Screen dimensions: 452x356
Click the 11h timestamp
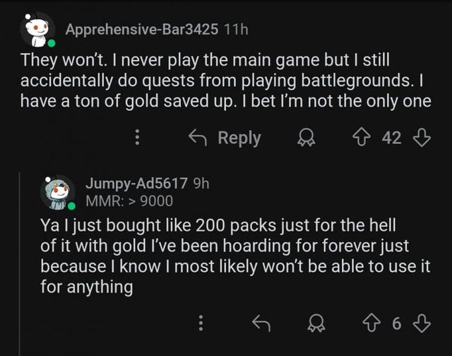(235, 30)
